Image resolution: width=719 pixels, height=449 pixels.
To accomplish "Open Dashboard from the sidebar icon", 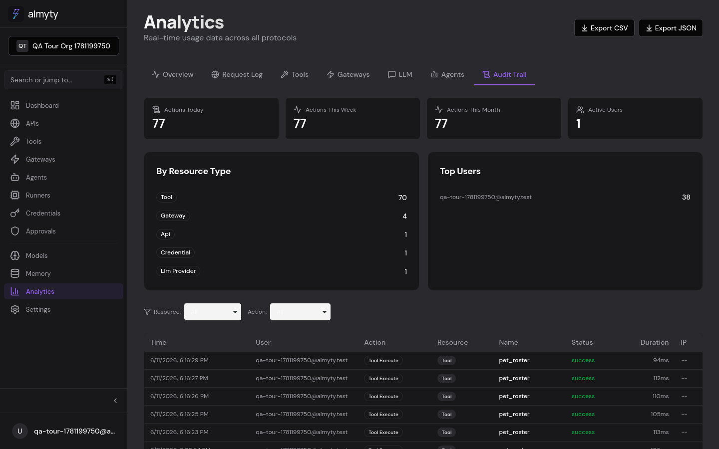I will click(15, 105).
